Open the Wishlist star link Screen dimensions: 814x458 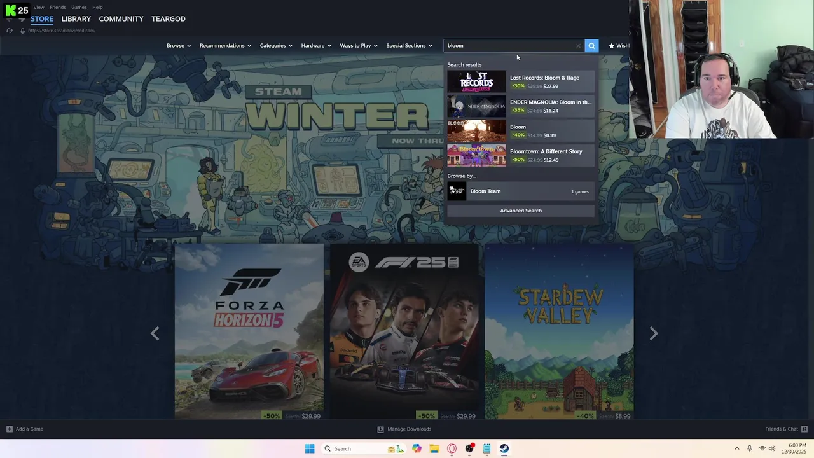(x=619, y=46)
